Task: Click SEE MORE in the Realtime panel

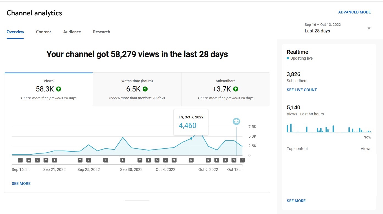Action: (x=296, y=201)
